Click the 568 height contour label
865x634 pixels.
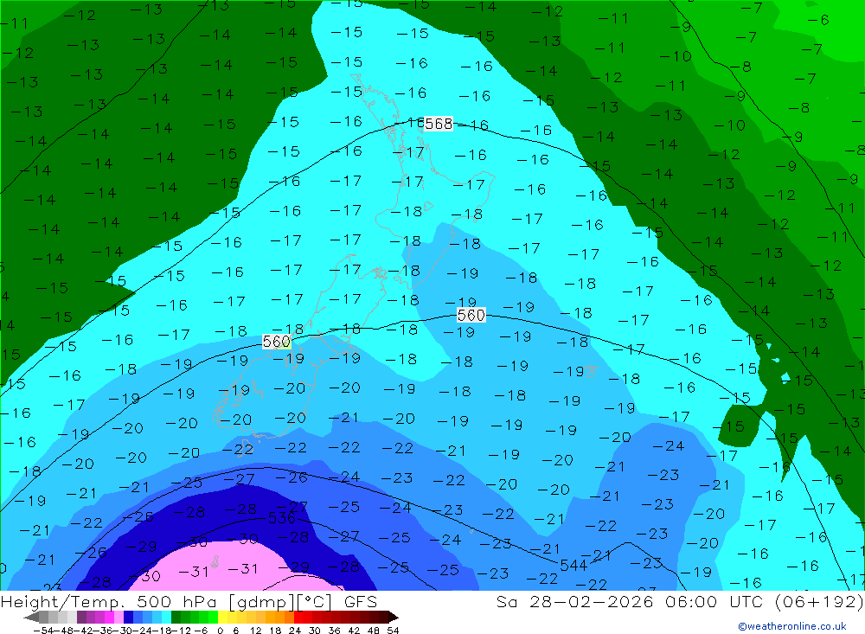pyautogui.click(x=439, y=124)
